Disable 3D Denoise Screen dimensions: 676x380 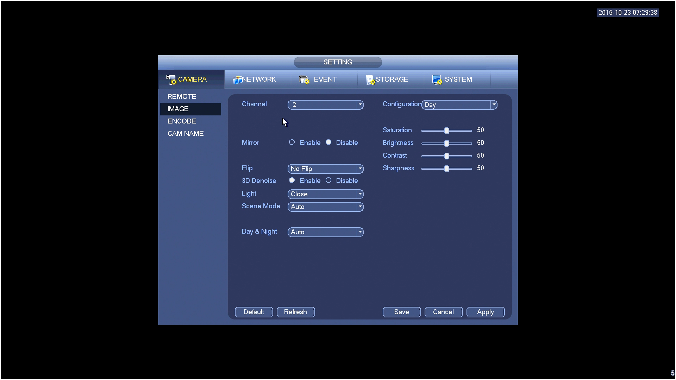[x=328, y=180]
